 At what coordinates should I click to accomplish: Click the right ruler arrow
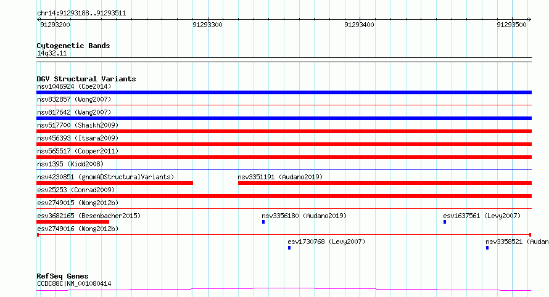click(530, 20)
